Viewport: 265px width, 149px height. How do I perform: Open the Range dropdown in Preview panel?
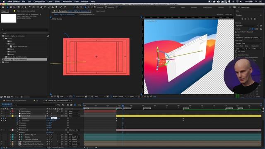click(x=248, y=38)
